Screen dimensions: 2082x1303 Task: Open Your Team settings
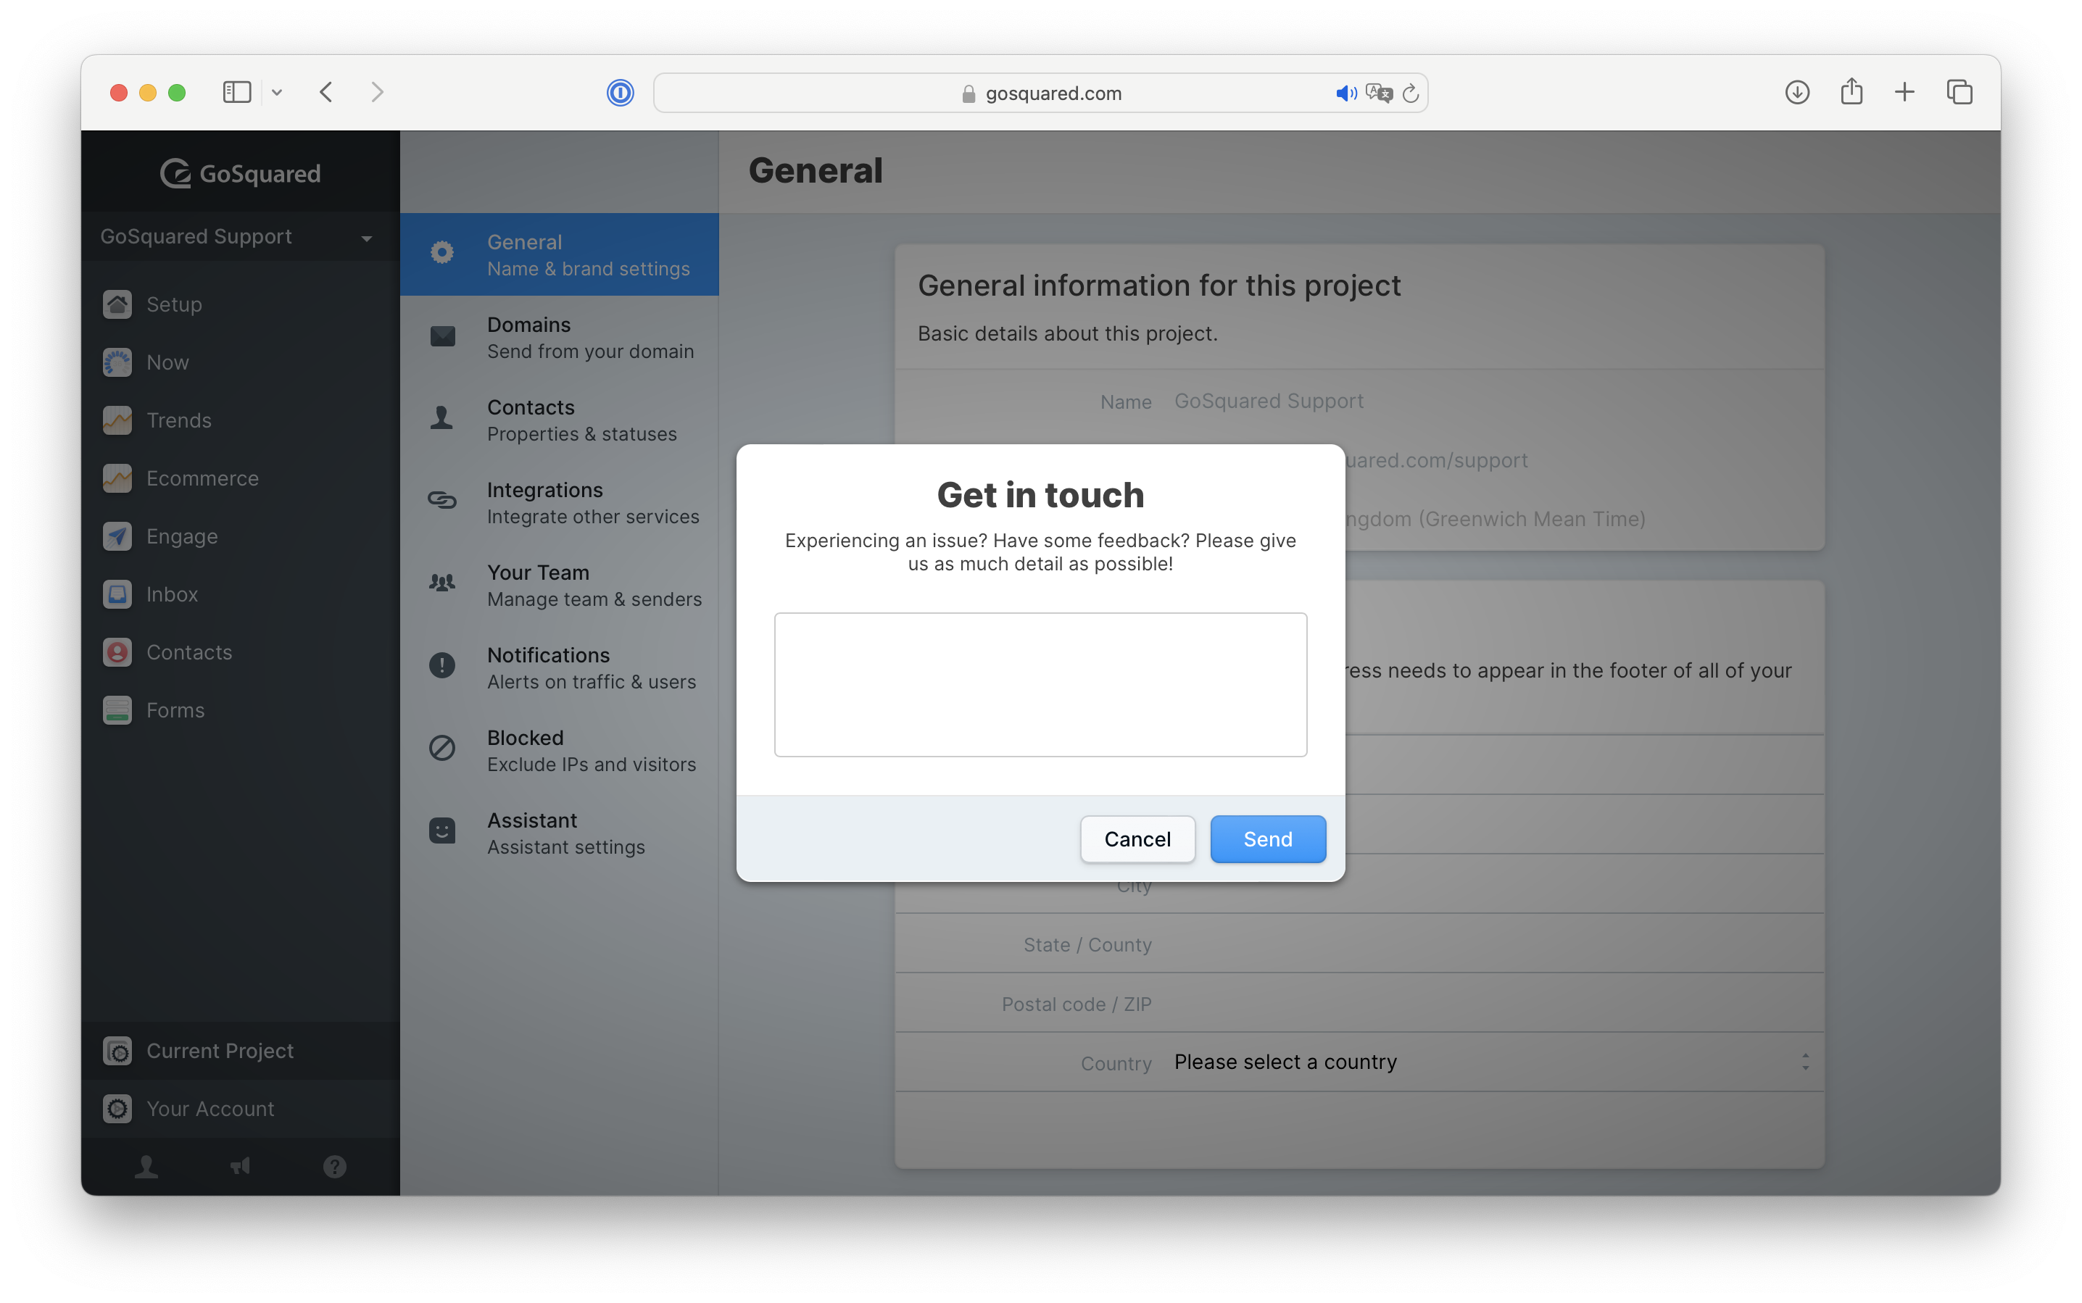coord(560,585)
